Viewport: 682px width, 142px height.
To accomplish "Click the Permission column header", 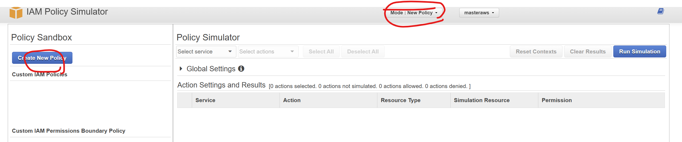I will pos(557,100).
